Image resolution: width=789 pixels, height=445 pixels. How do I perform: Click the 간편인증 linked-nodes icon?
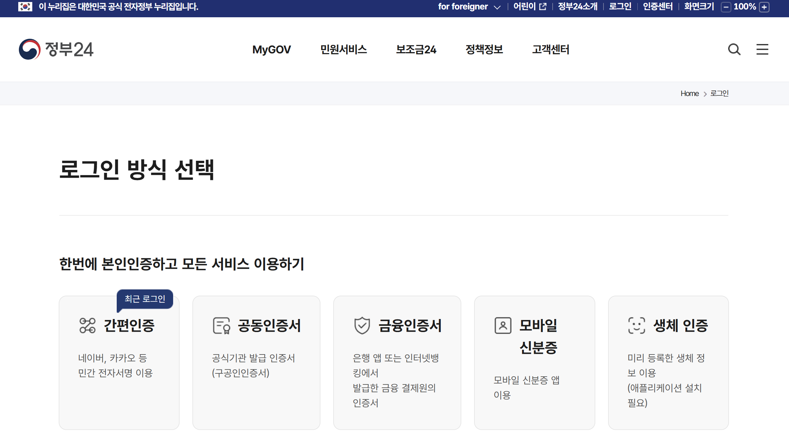(87, 326)
